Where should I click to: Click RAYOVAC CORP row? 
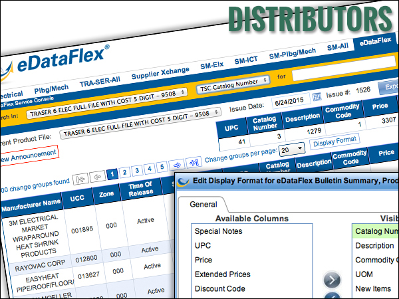40,265
